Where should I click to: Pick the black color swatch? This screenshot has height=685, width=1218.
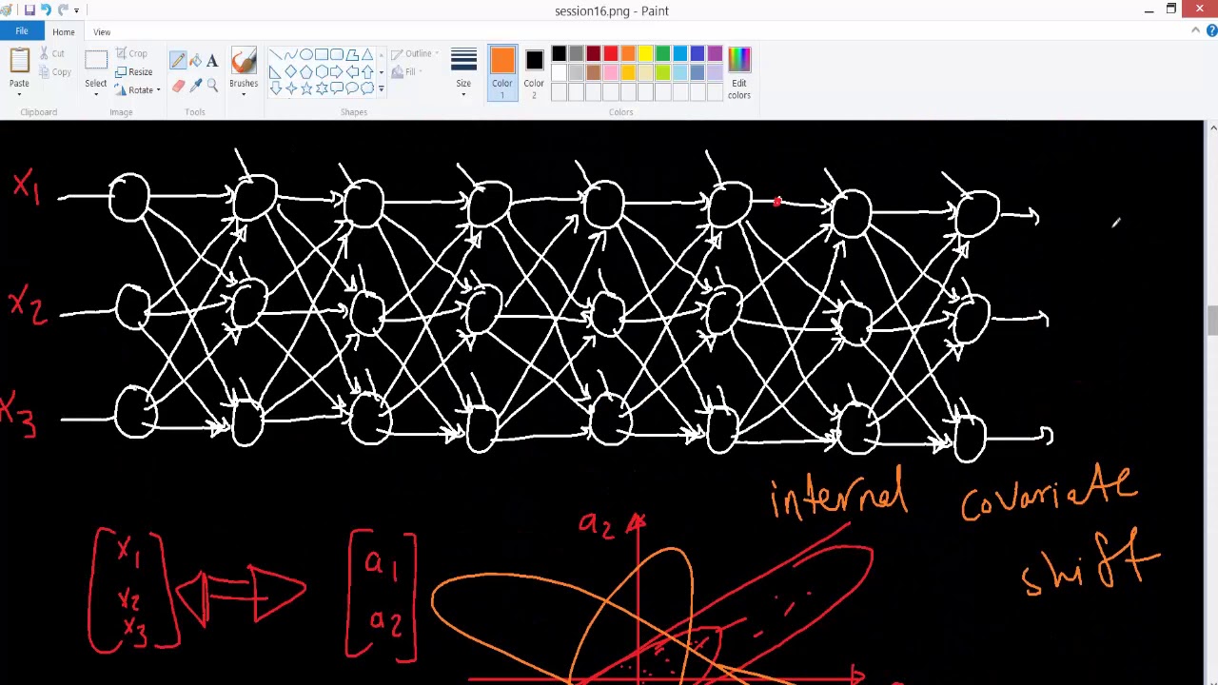559,55
